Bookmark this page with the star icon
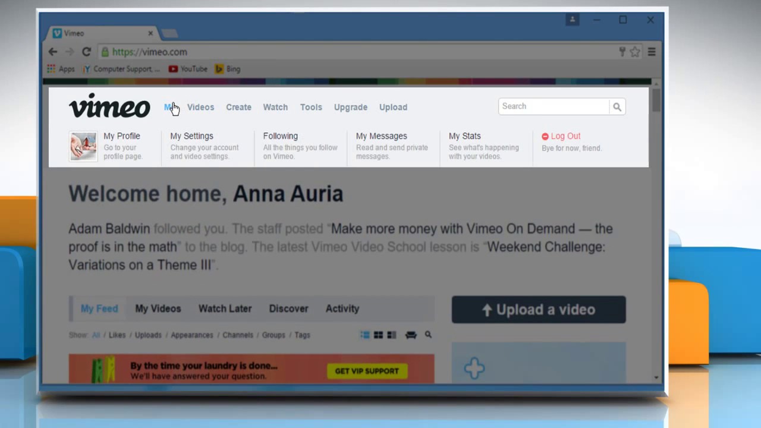The height and width of the screenshot is (428, 761). tap(635, 52)
